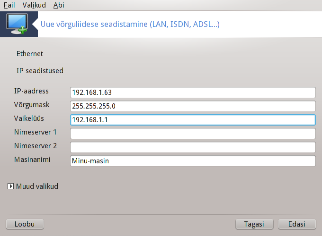Click the Ethernet heading text
This screenshot has height=236, width=322.
click(x=30, y=54)
